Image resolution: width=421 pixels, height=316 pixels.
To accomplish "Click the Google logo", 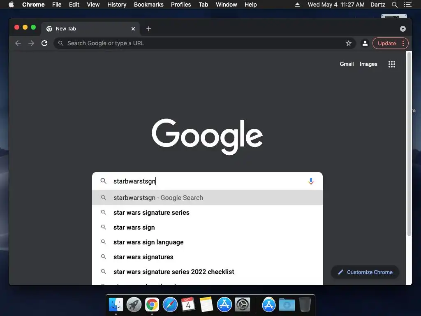I will [207, 137].
